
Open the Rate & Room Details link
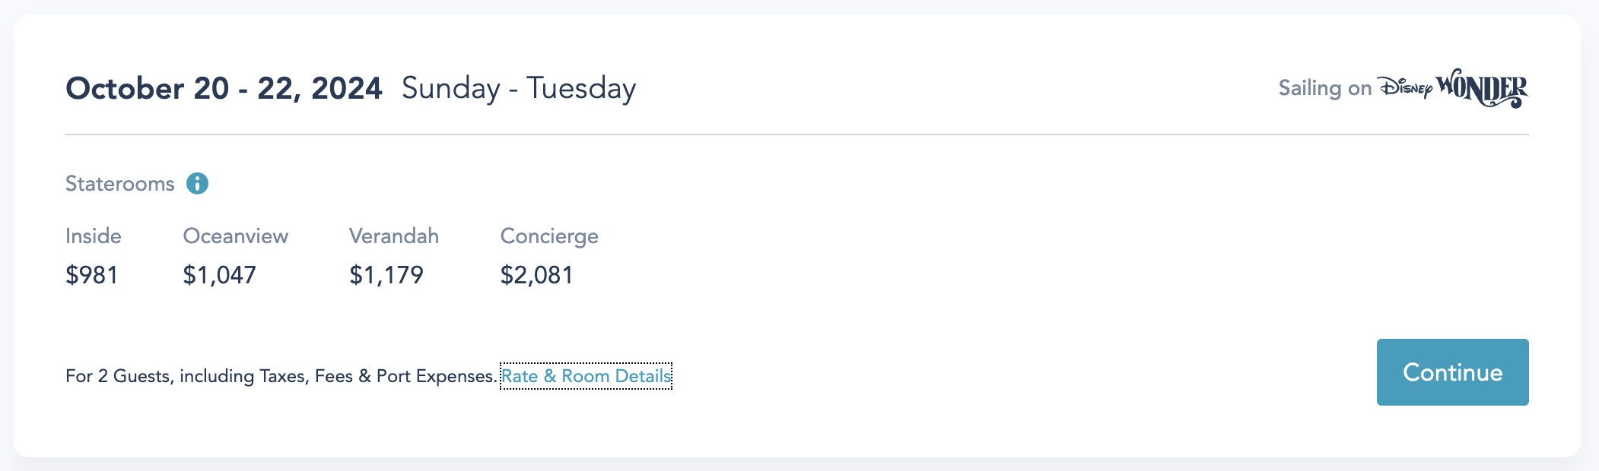click(x=586, y=376)
